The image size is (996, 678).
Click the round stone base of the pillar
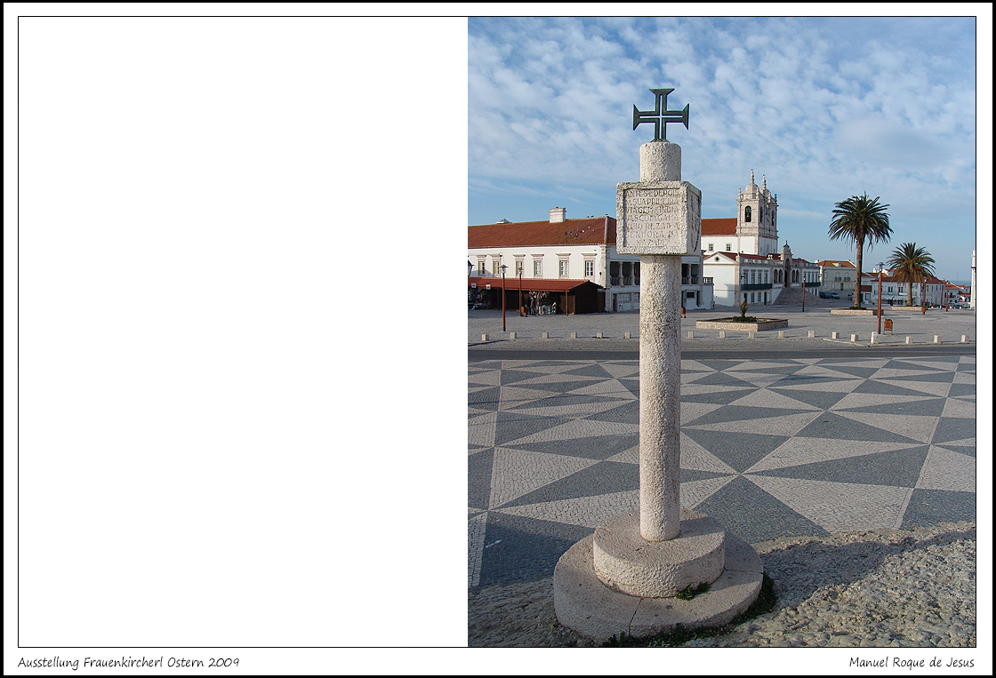tap(658, 578)
